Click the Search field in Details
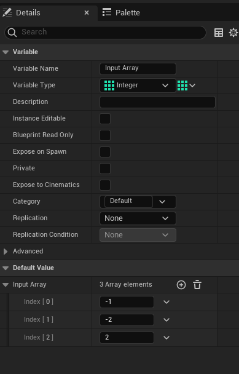239x374 pixels. [105, 32]
